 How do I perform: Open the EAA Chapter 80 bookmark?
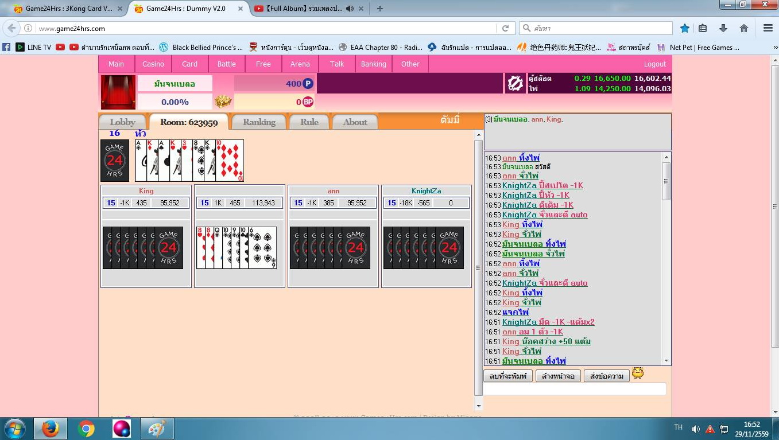pos(381,47)
